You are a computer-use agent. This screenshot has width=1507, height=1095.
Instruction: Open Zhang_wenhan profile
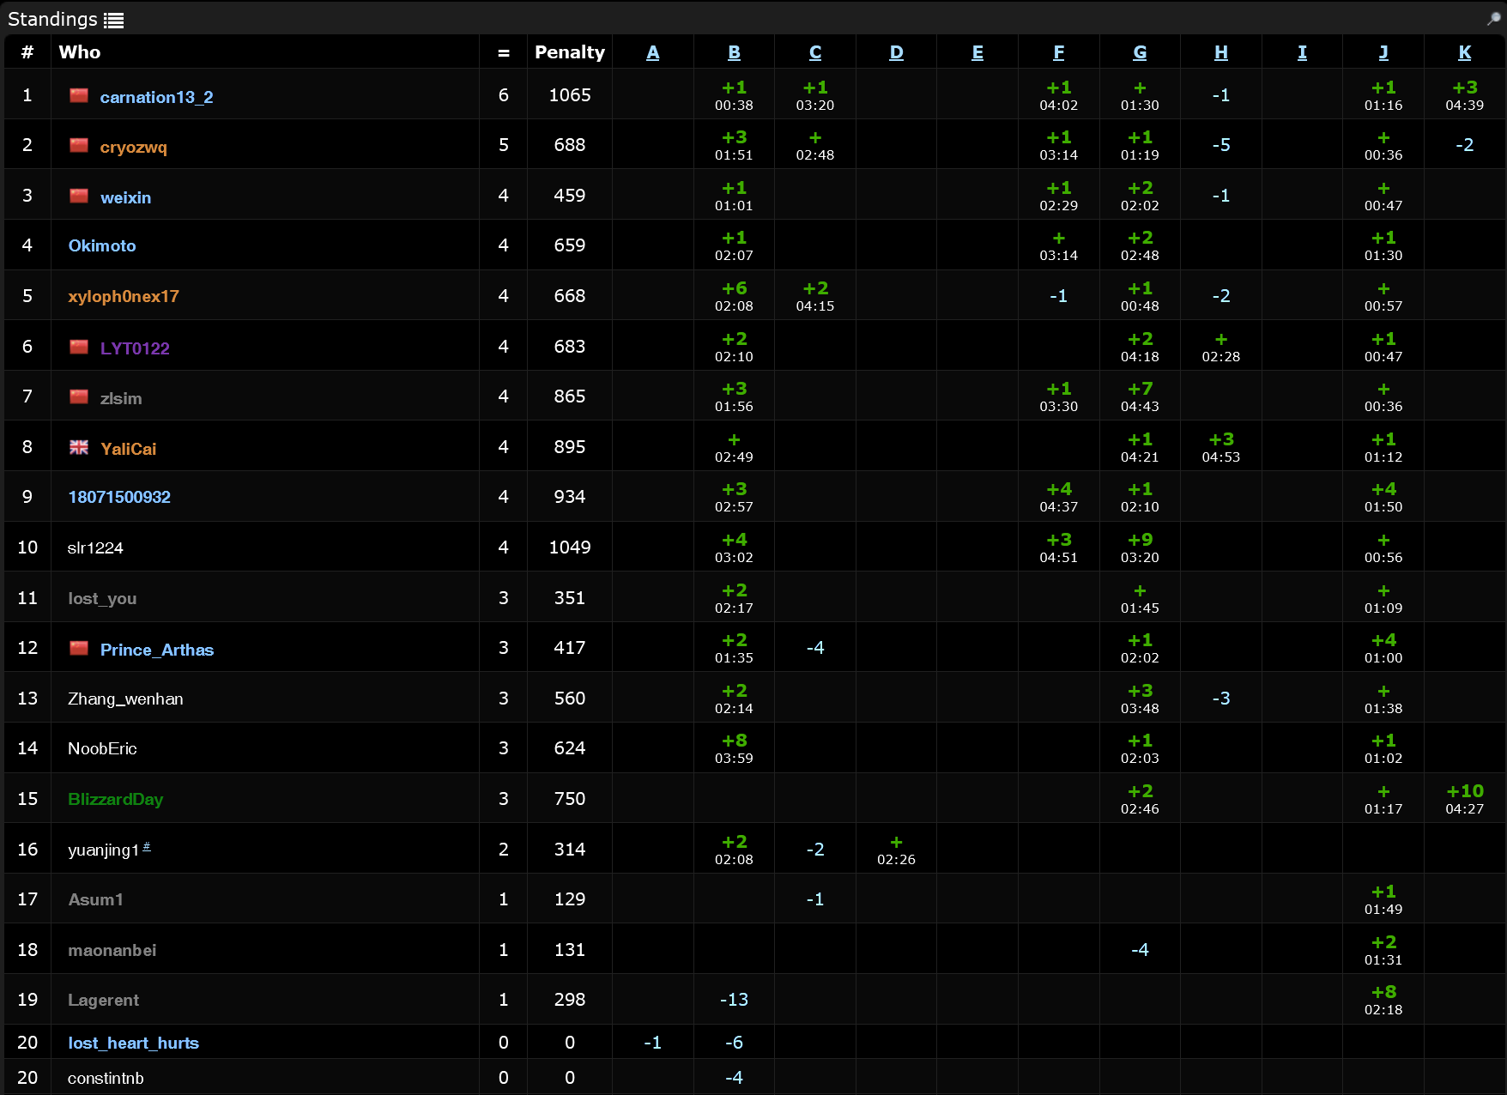click(125, 699)
